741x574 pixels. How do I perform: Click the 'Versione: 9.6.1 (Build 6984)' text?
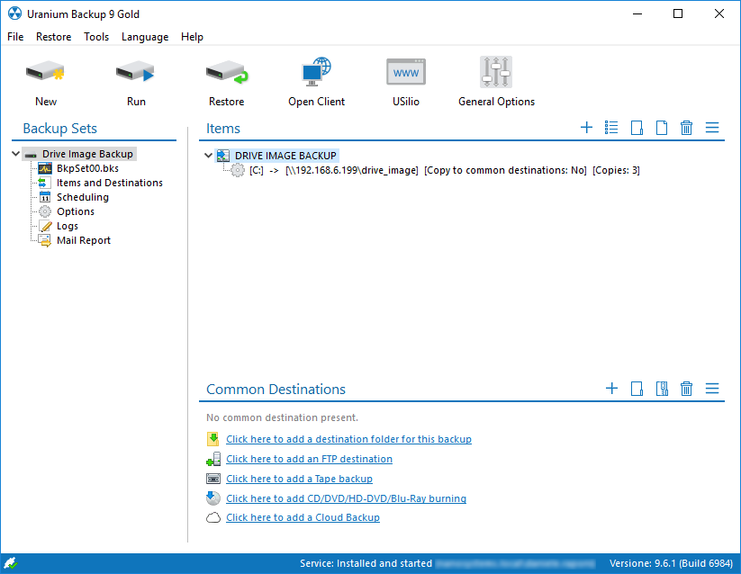click(x=671, y=563)
